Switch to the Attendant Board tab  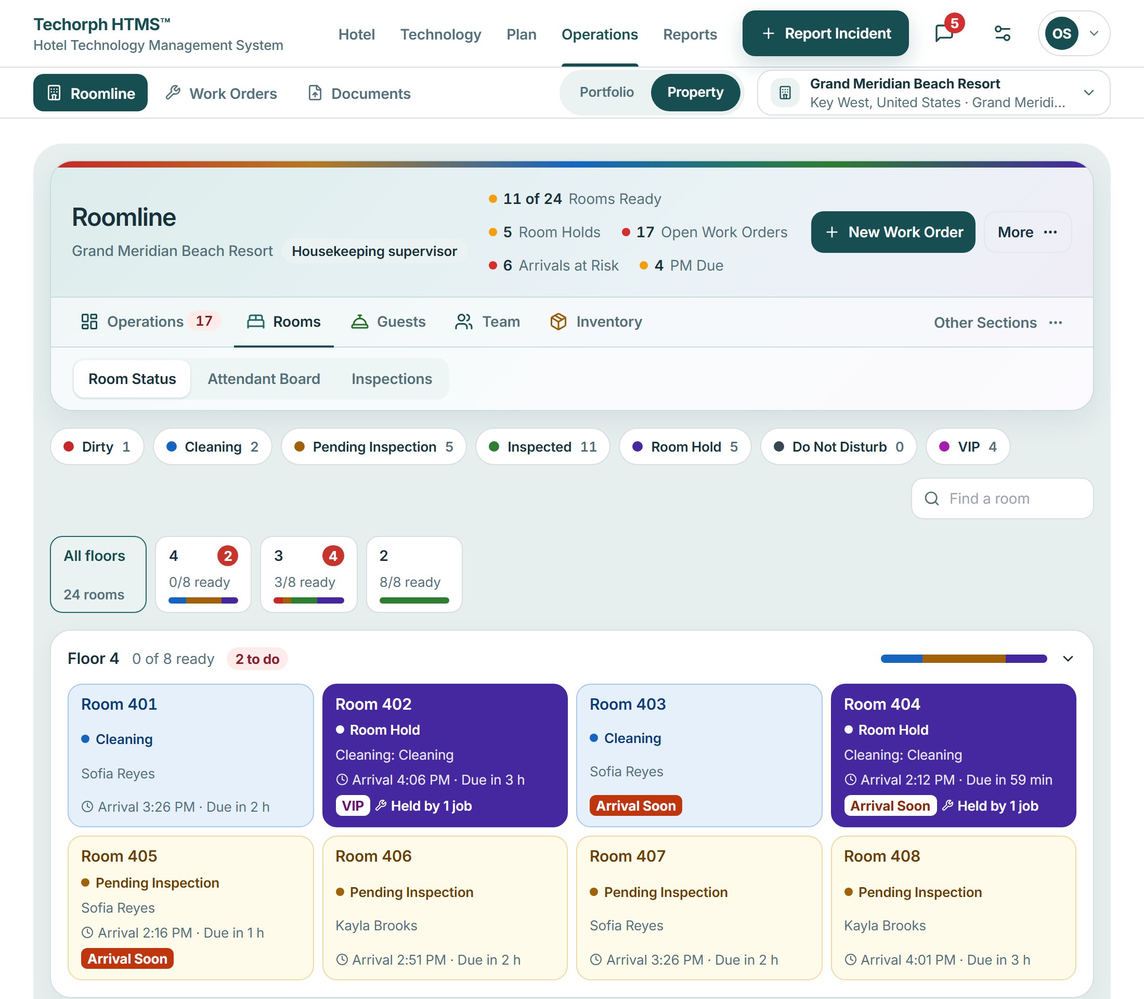pos(264,379)
